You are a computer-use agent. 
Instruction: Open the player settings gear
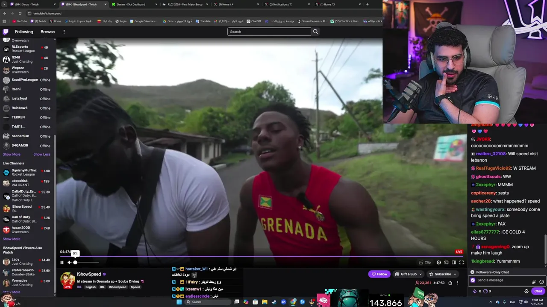(439, 263)
